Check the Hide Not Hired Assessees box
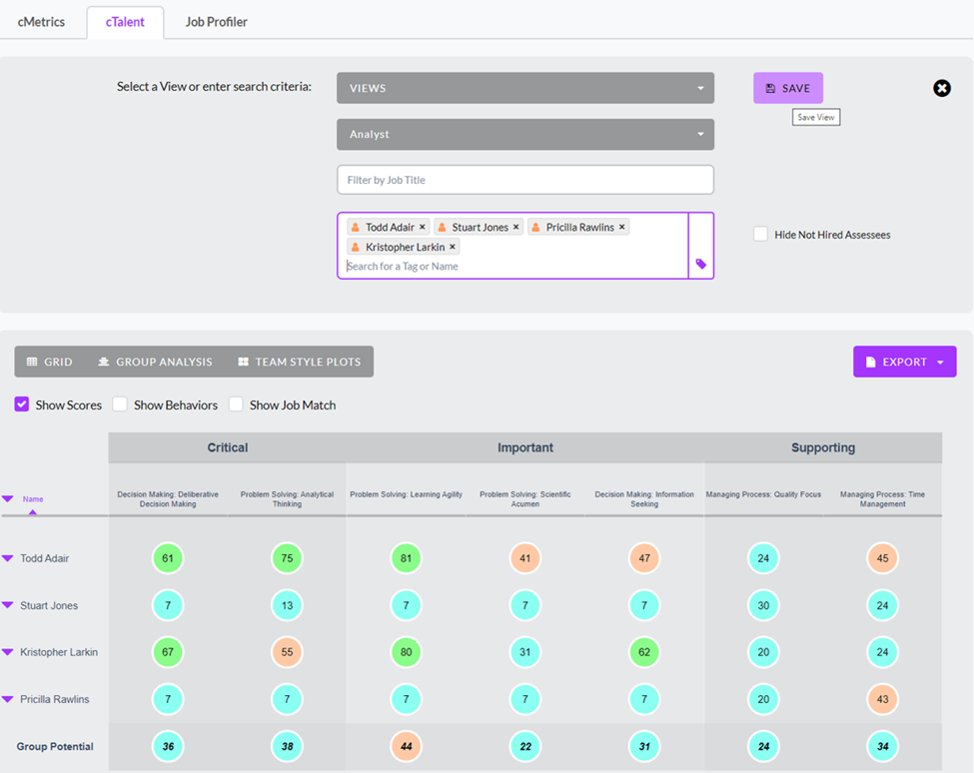Viewport: 974px width, 773px height. coord(761,235)
